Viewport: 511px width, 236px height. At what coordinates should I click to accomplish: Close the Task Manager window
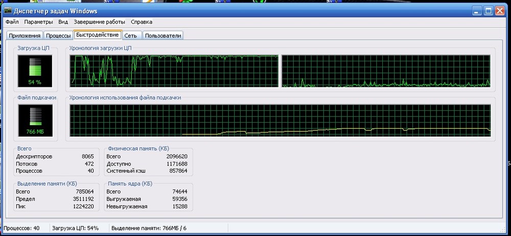pos(500,11)
